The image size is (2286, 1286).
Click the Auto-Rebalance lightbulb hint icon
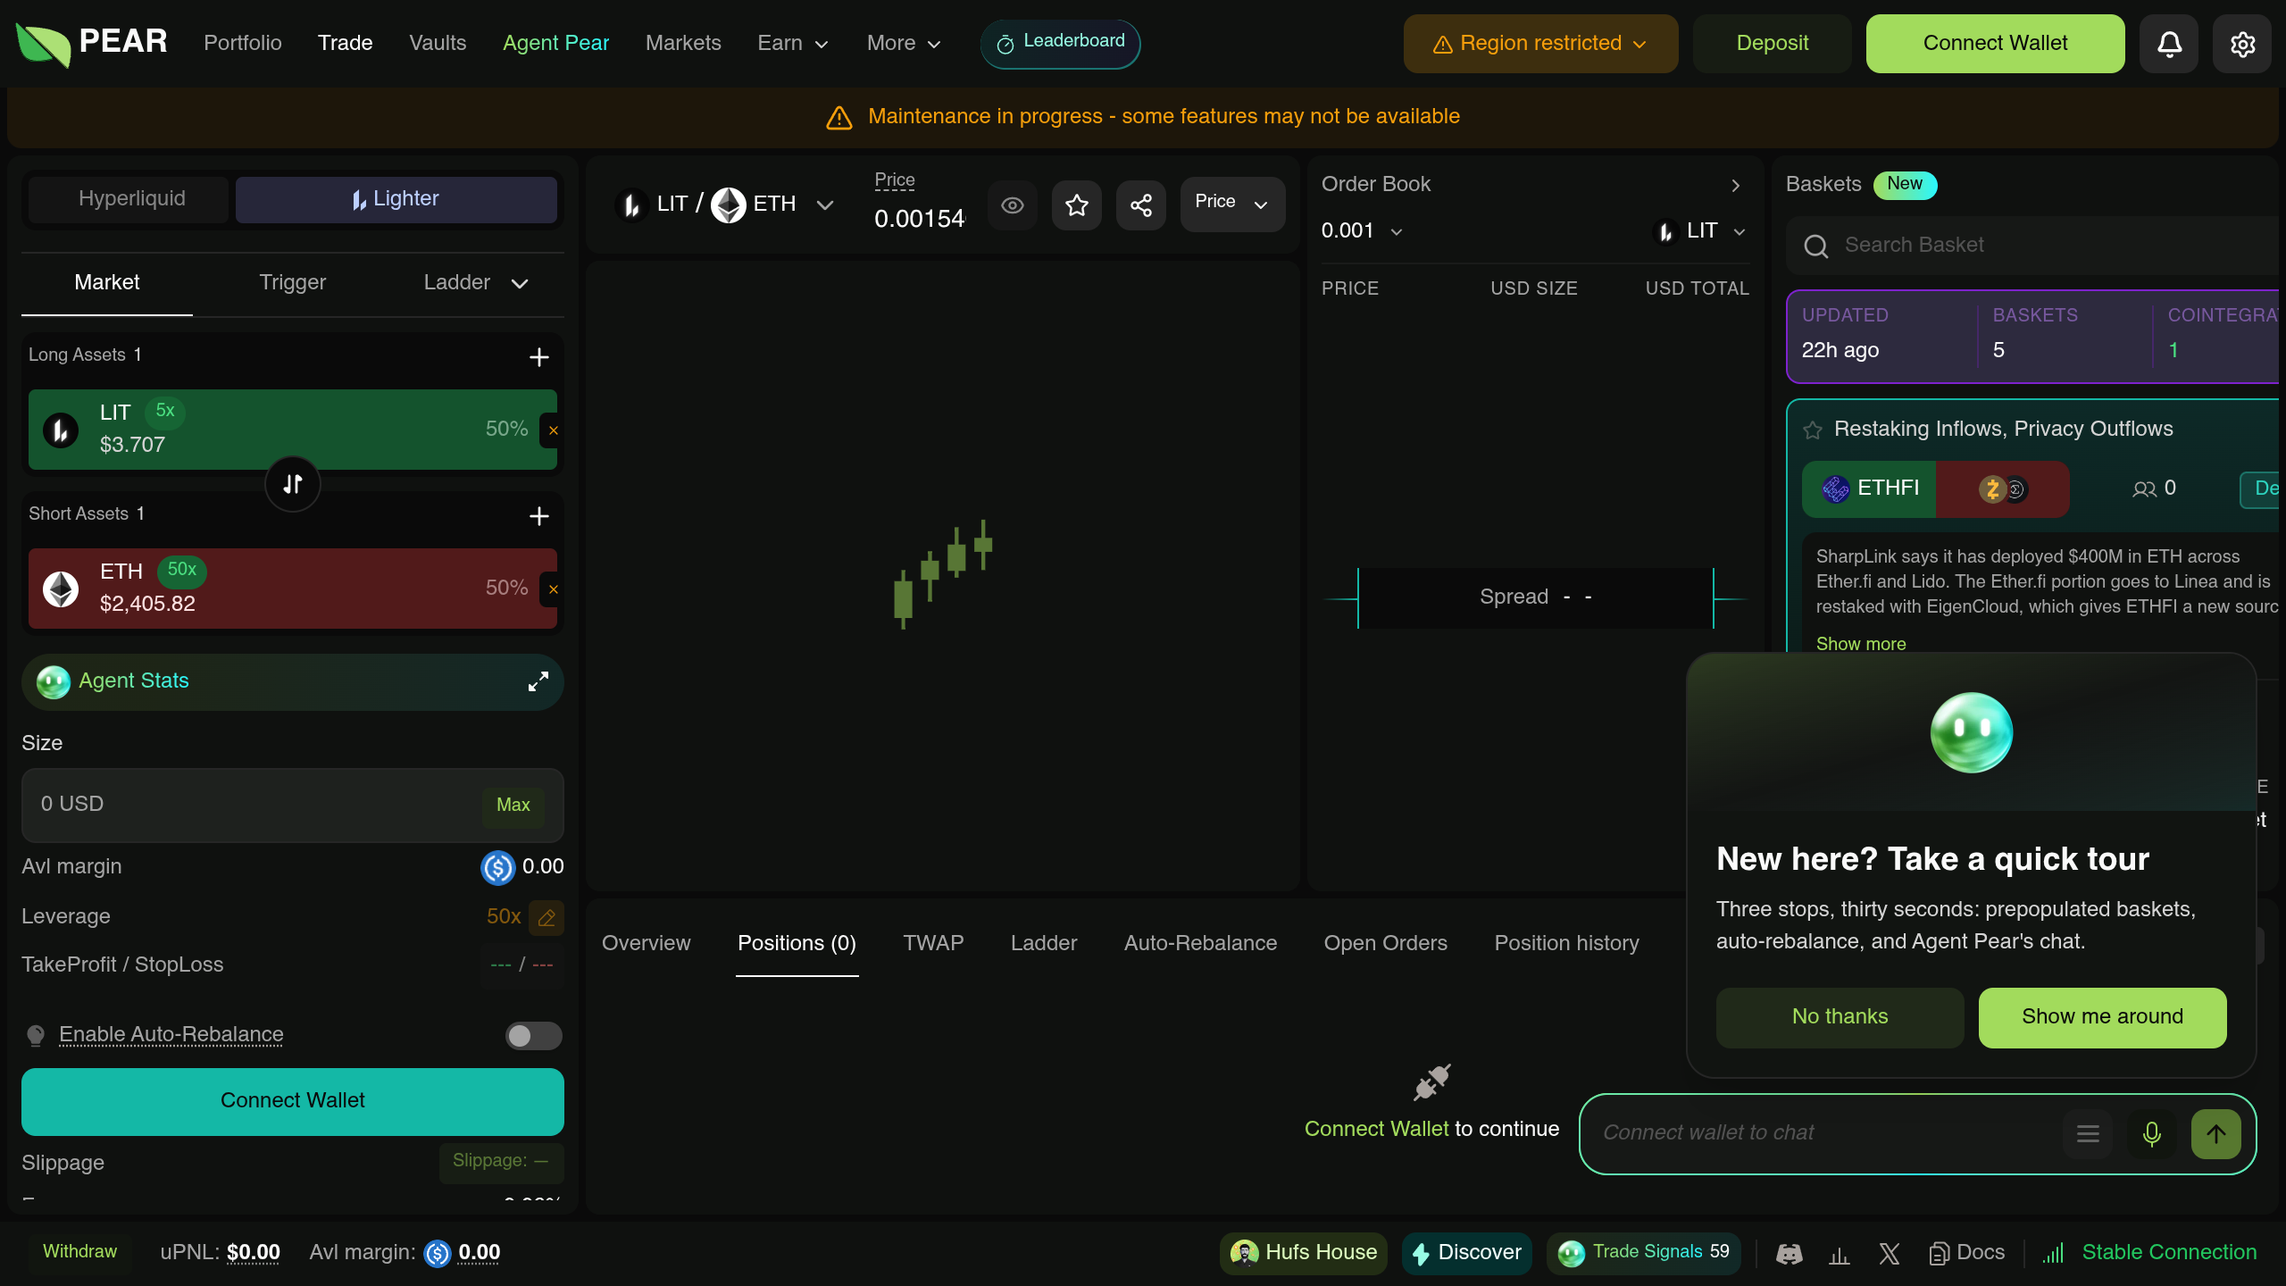tap(36, 1035)
